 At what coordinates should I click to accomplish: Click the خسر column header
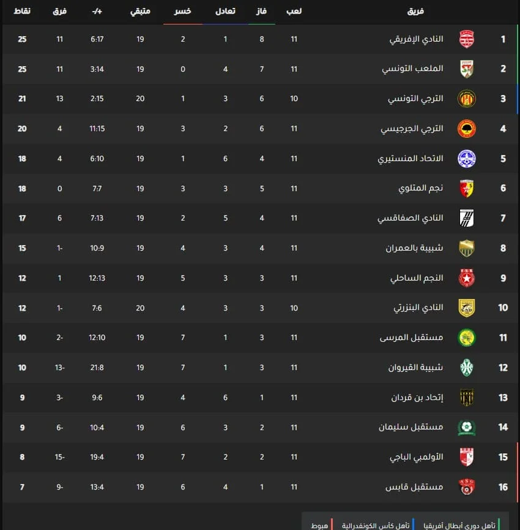(x=182, y=12)
